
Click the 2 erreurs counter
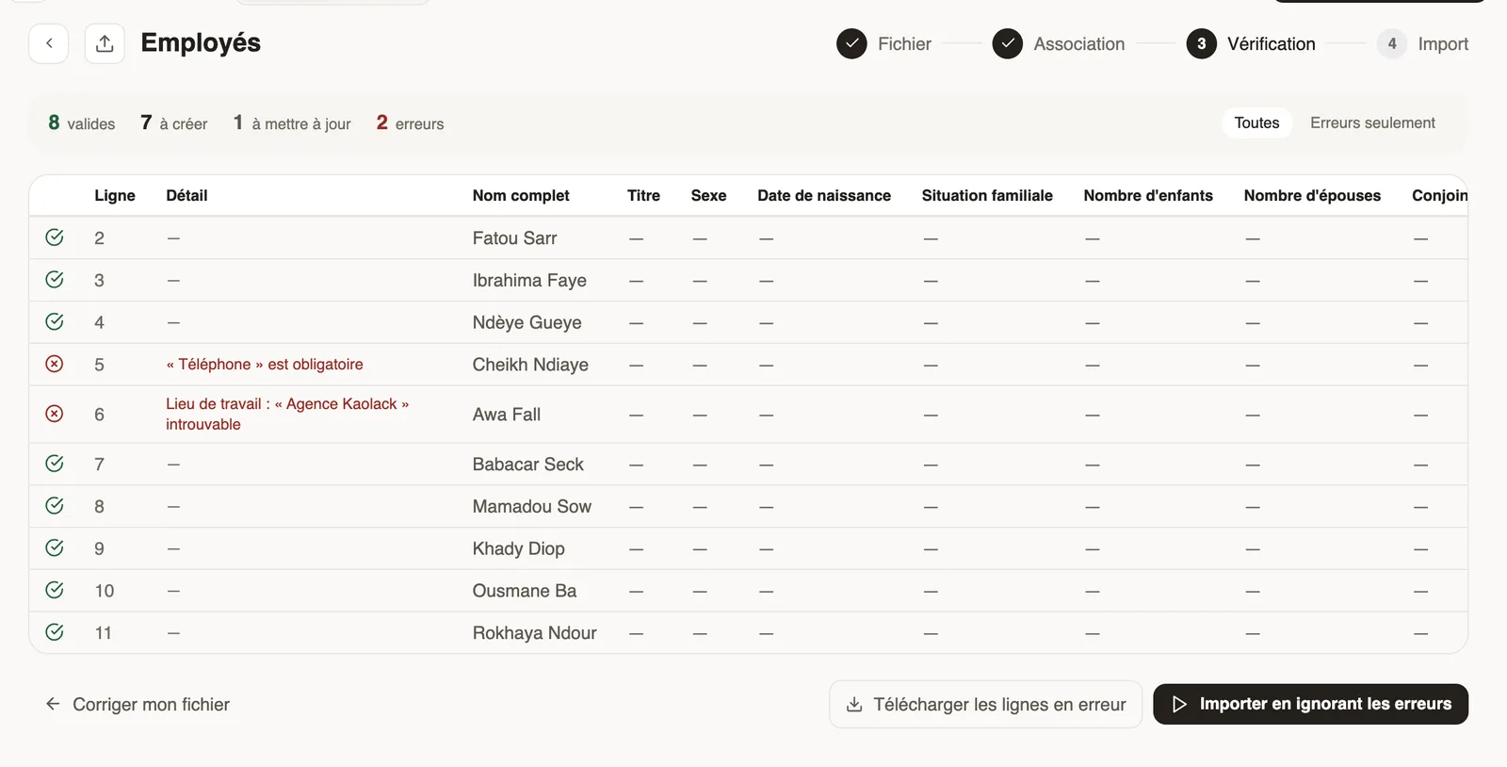point(410,123)
